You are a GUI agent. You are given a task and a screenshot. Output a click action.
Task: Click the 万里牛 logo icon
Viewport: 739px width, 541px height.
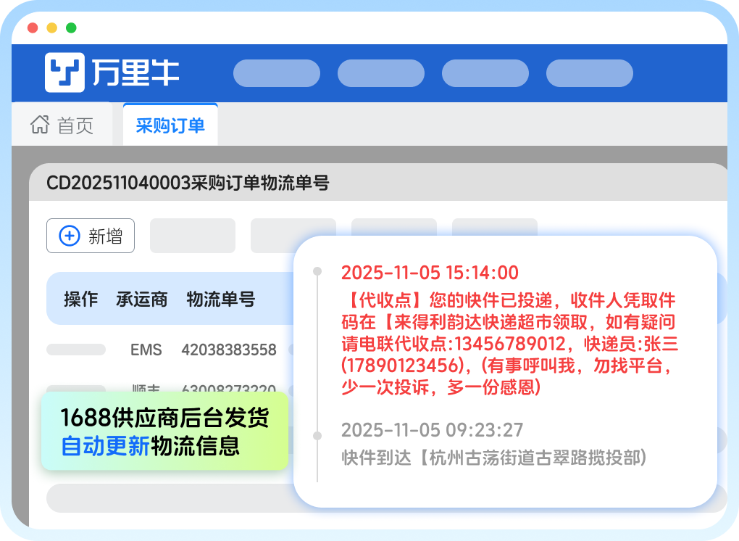coord(64,73)
